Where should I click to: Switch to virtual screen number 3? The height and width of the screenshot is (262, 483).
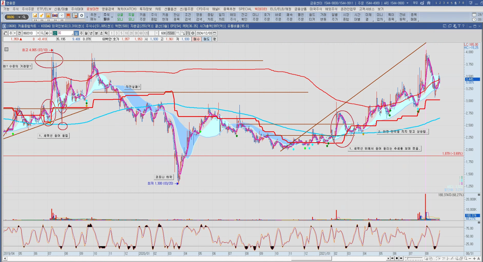[444, 3]
